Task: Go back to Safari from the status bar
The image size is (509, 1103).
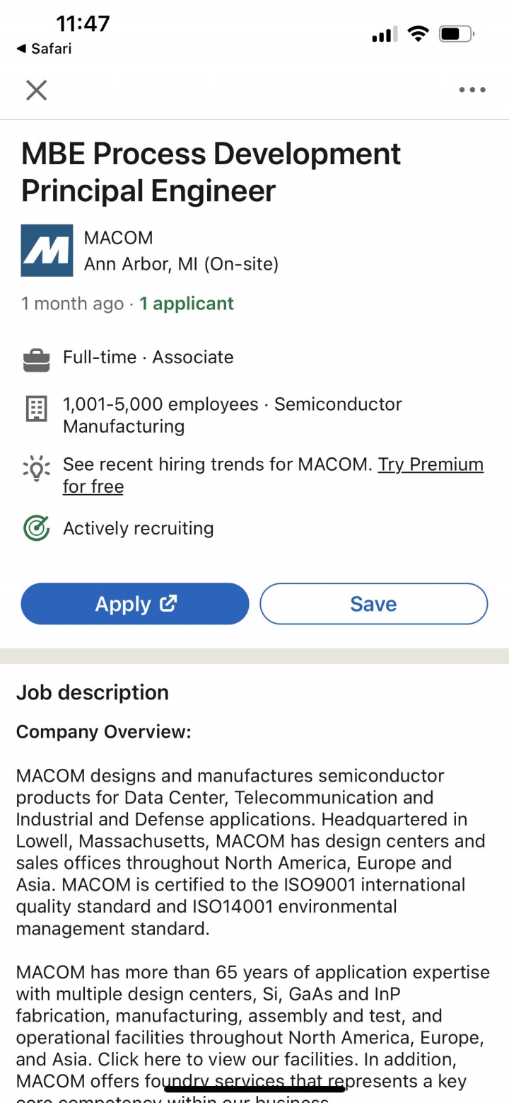Action: click(x=44, y=49)
